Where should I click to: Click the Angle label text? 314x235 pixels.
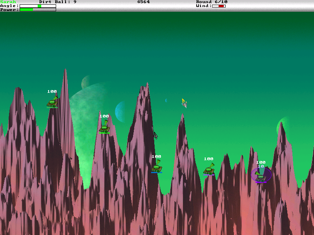point(9,6)
